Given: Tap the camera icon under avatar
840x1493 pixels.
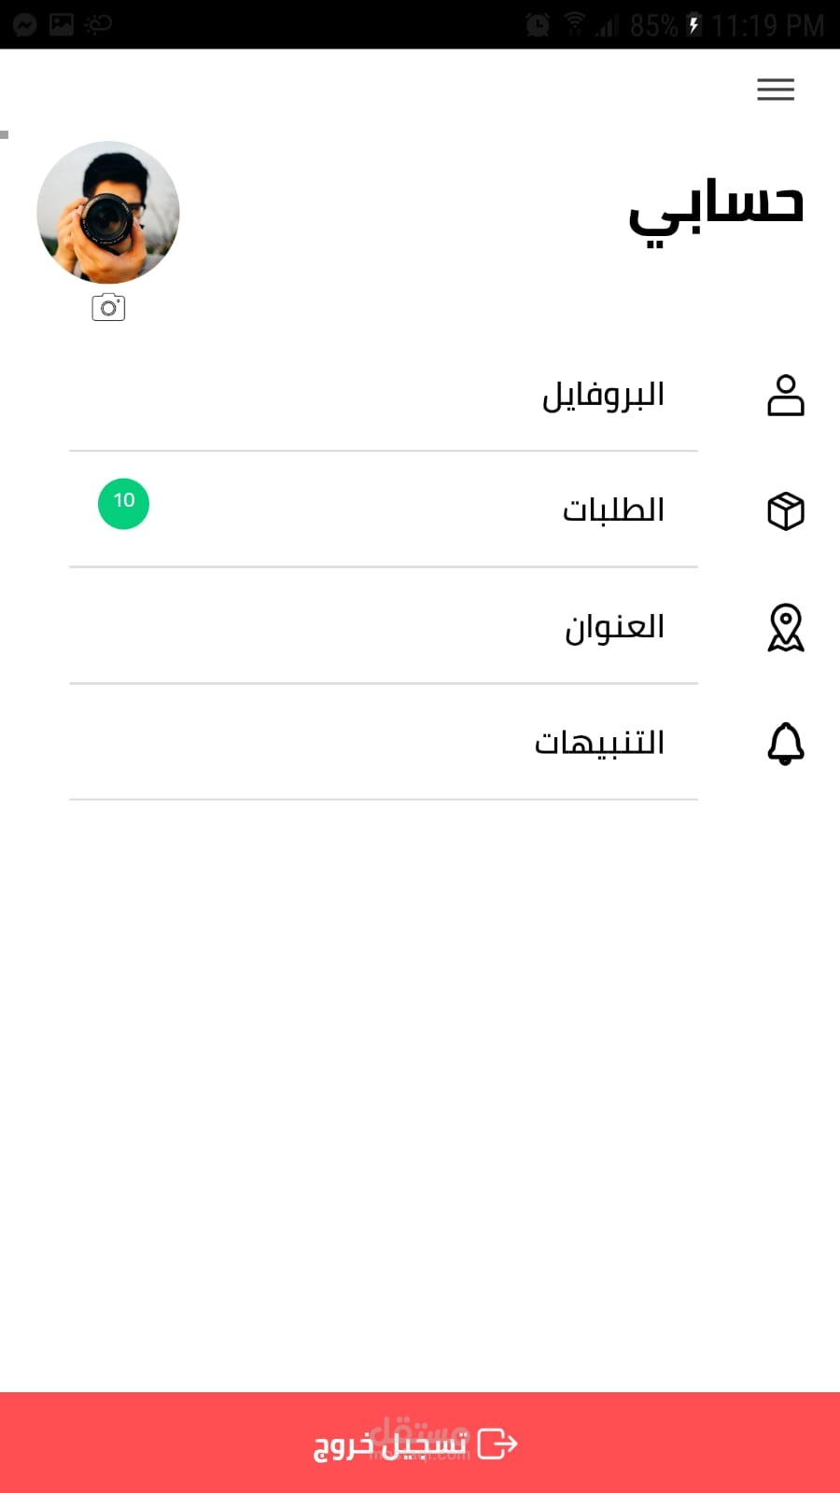Looking at the screenshot, I should click(108, 307).
